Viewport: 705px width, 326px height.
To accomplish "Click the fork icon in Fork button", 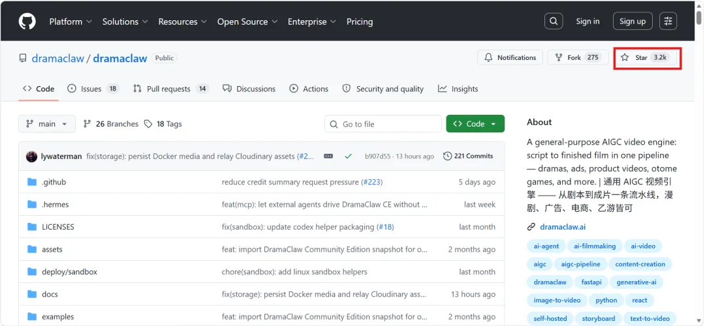I will (559, 57).
